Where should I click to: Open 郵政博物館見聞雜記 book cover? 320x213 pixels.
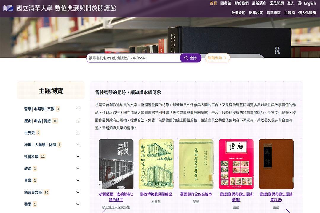(156, 164)
